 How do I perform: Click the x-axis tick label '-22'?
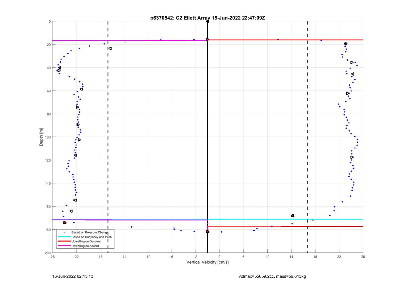[76, 257]
